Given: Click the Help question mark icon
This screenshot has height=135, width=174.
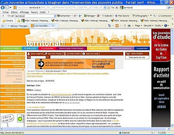Looking at the screenshot, I should click(x=166, y=25).
